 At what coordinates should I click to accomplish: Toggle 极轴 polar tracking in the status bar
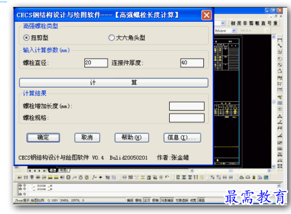[156, 200]
